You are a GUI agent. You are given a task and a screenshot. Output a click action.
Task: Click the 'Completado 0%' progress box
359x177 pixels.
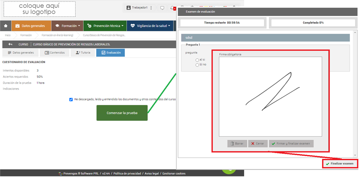[x=313, y=23]
